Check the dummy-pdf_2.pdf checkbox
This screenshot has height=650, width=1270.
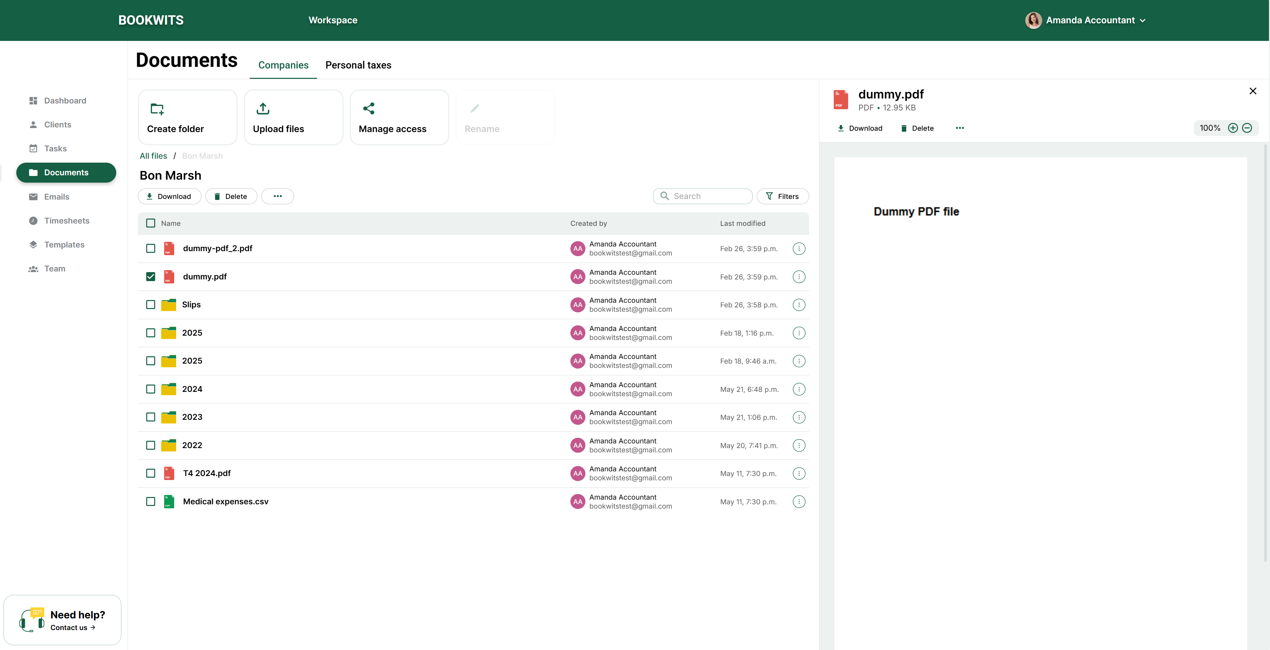point(151,249)
